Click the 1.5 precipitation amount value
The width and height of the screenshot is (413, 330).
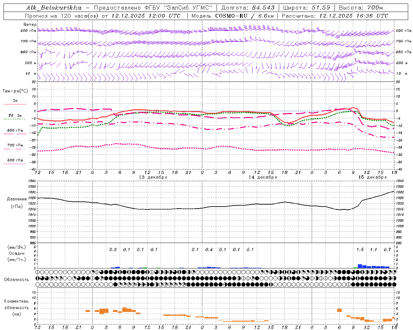[x=360, y=250]
